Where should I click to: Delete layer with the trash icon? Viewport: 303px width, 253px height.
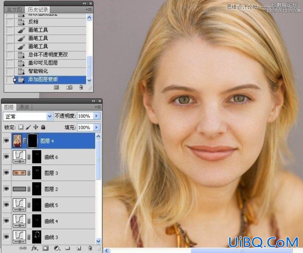[x=90, y=248]
